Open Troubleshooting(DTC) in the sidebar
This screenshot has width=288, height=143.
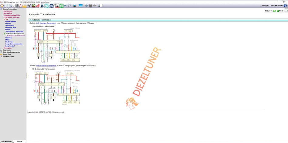pyautogui.click(x=12, y=15)
